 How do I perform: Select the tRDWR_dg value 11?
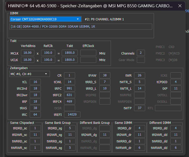coord(105,135)
